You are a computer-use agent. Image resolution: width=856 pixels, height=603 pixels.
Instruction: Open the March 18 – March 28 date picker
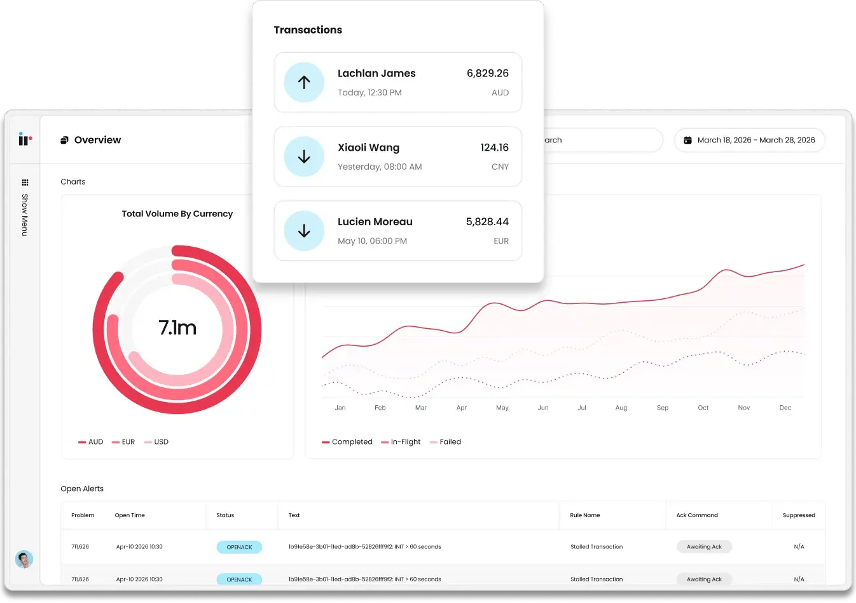pyautogui.click(x=749, y=140)
